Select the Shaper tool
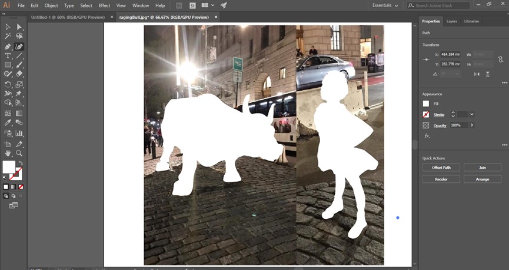This screenshot has height=270, width=509. [x=8, y=74]
